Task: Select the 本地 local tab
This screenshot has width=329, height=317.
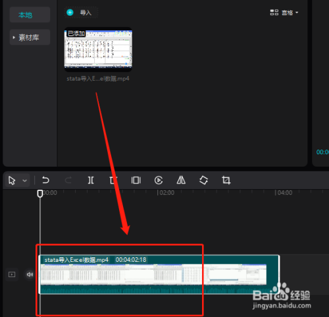Action: pyautogui.click(x=30, y=14)
